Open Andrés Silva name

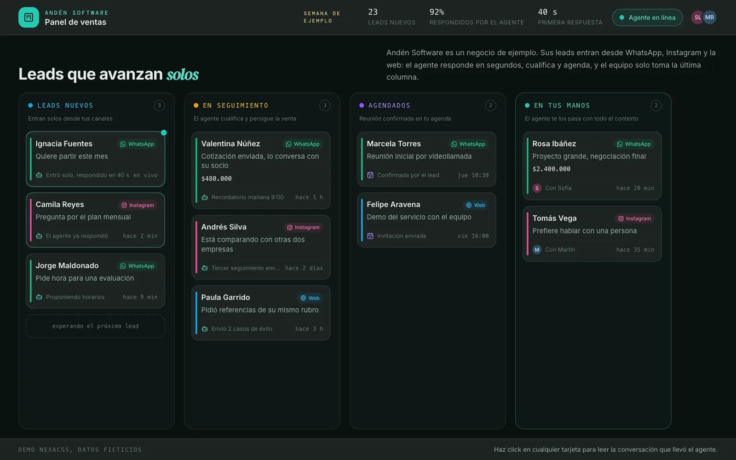224,227
